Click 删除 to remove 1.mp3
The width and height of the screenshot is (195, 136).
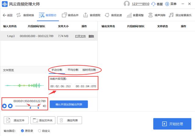pyautogui.click(x=91, y=36)
